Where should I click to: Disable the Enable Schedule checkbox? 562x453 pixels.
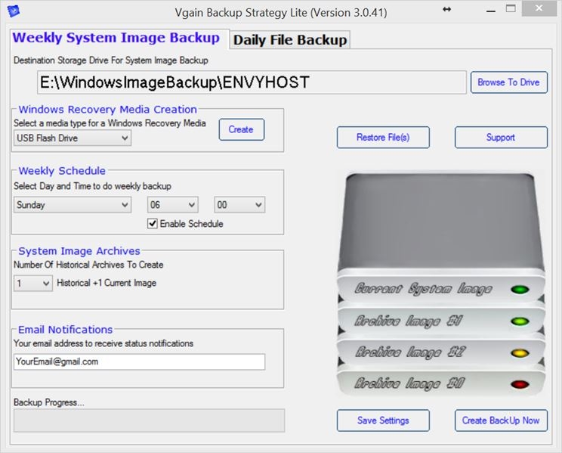click(153, 224)
